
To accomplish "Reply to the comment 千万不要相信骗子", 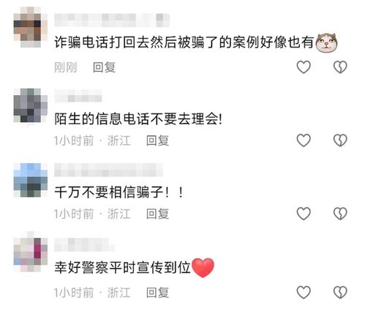I will 157,214.
